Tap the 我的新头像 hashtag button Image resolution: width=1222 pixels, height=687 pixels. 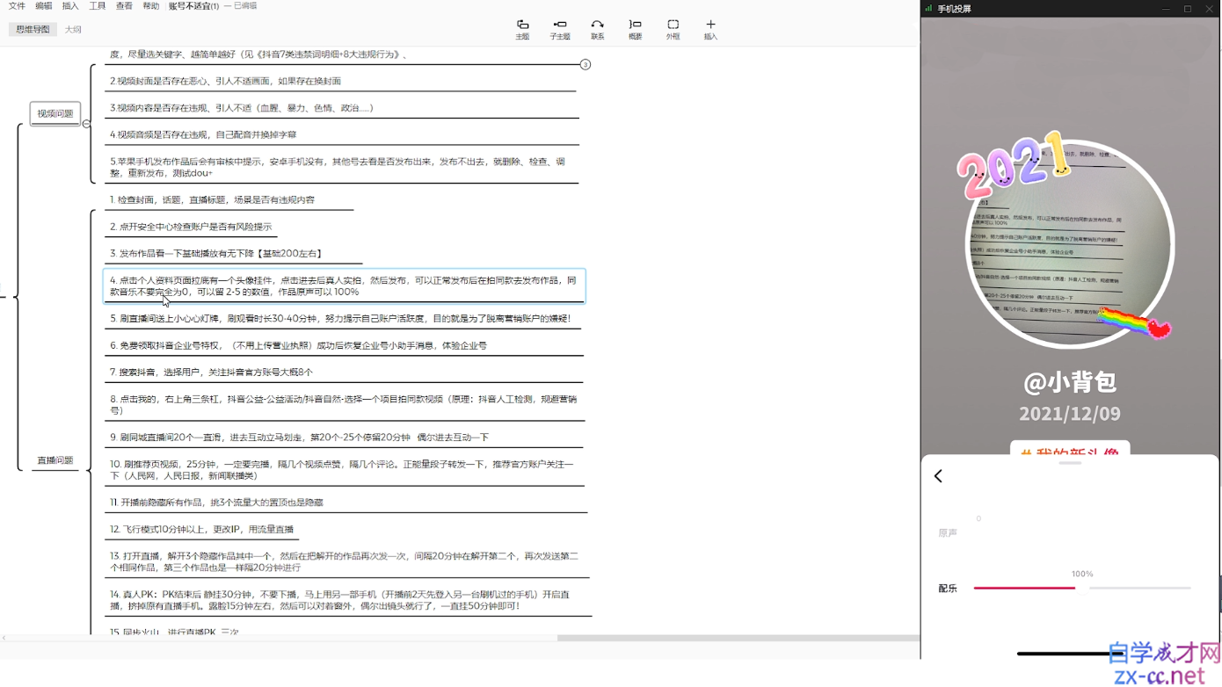tap(1070, 450)
